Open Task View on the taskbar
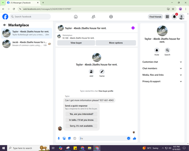Viewport: 189px width, 151px height. tap(53, 148)
